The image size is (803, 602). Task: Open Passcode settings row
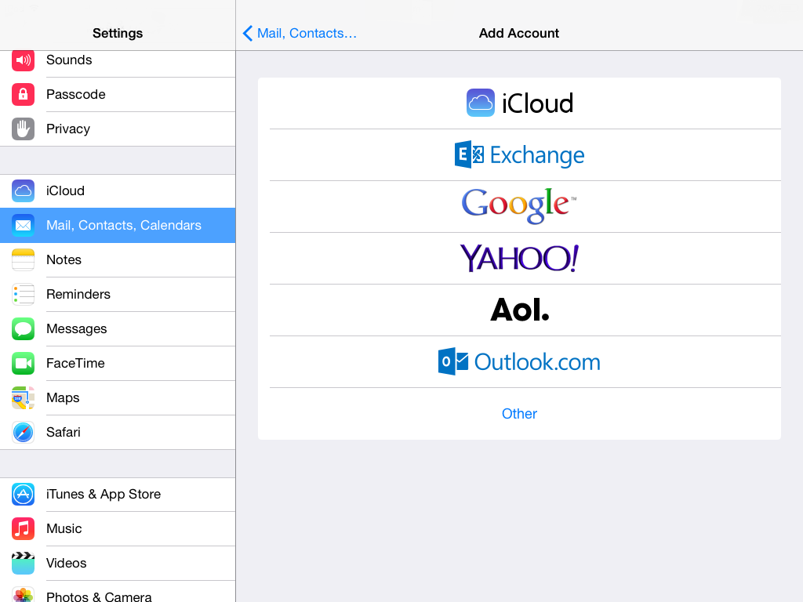click(x=118, y=95)
